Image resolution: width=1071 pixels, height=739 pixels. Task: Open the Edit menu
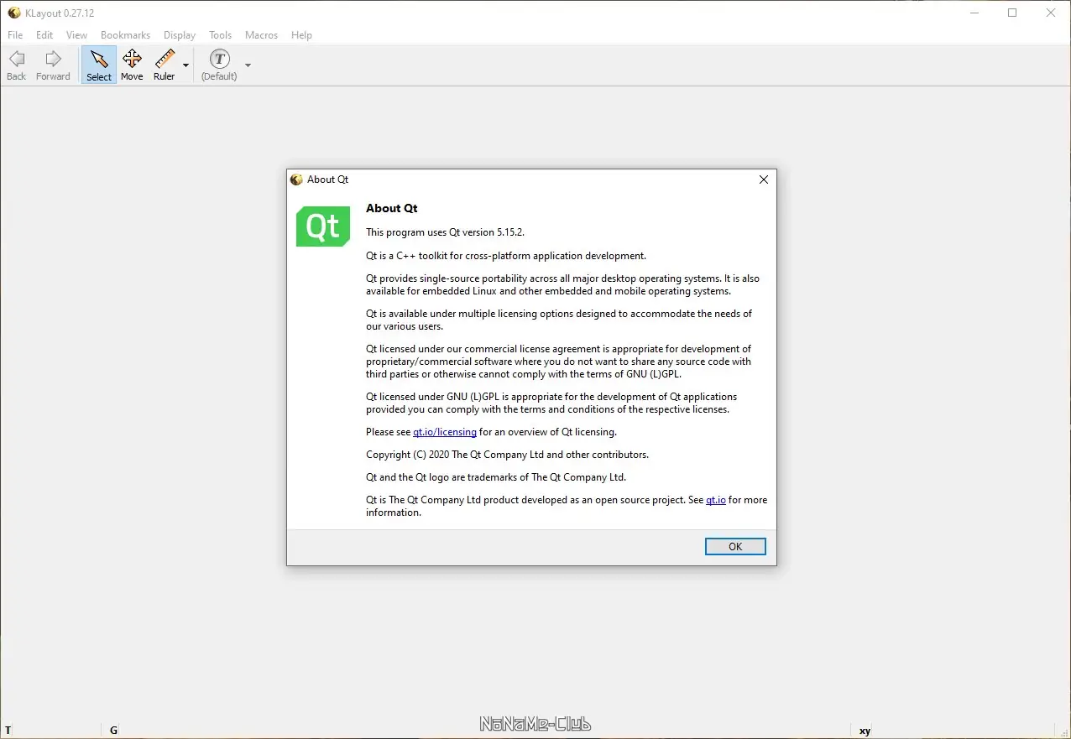click(44, 35)
